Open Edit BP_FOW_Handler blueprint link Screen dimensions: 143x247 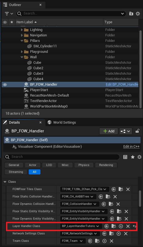point(122,85)
